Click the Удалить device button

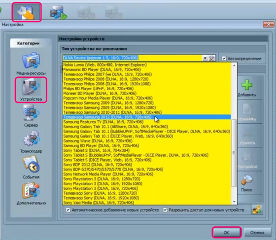coord(247,136)
